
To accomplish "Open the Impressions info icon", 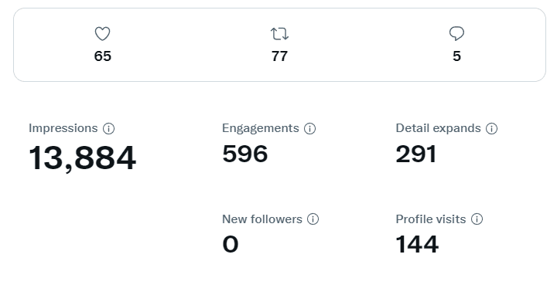I will (x=109, y=128).
